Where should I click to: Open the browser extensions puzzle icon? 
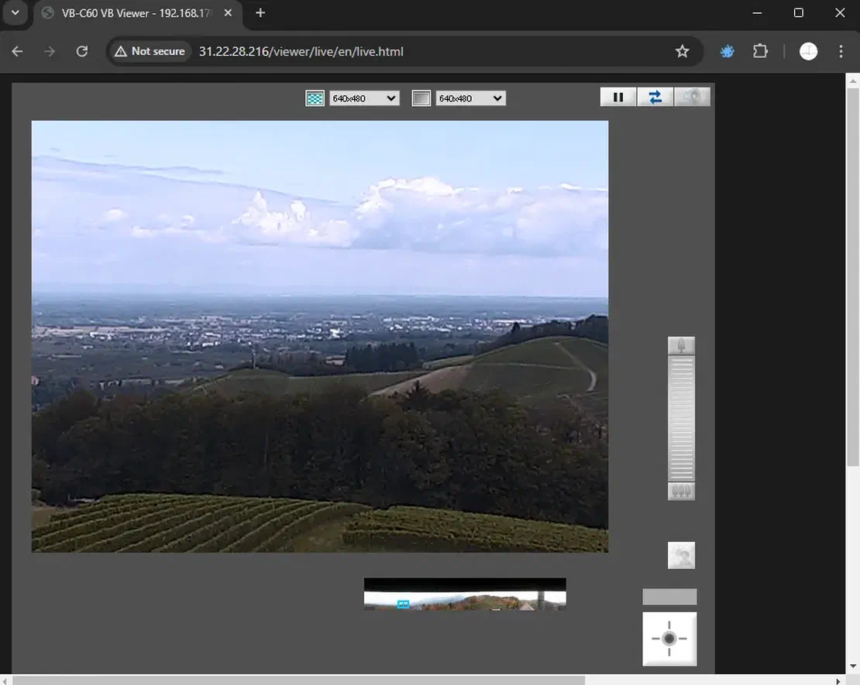760,51
